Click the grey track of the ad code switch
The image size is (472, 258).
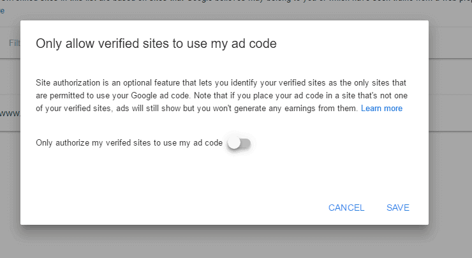(x=246, y=144)
